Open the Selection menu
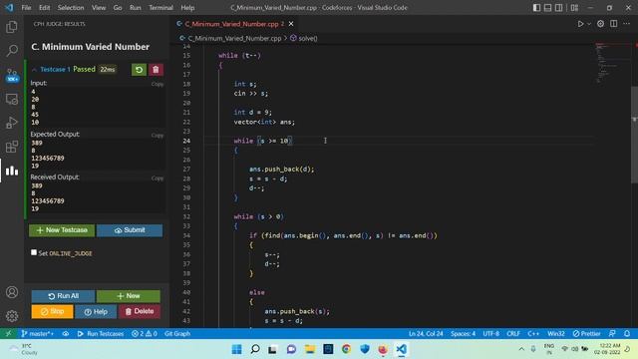This screenshot has height=359, width=638. [71, 8]
